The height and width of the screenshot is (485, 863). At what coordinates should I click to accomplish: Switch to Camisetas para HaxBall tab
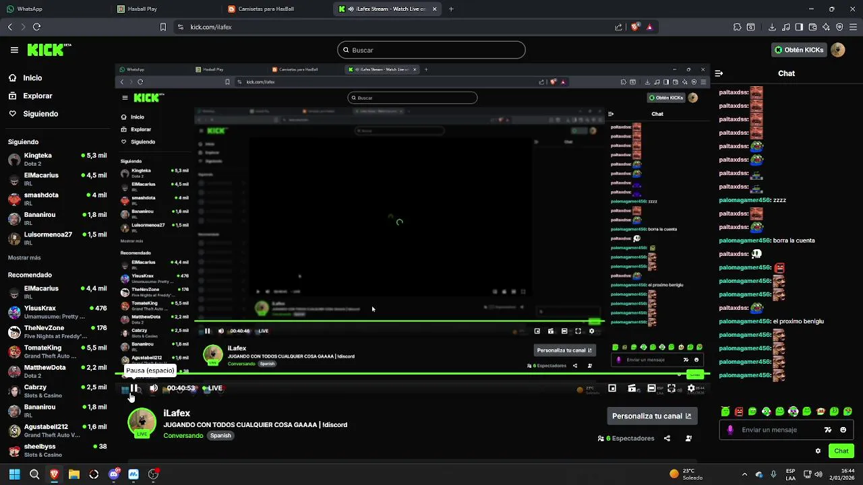[276, 9]
